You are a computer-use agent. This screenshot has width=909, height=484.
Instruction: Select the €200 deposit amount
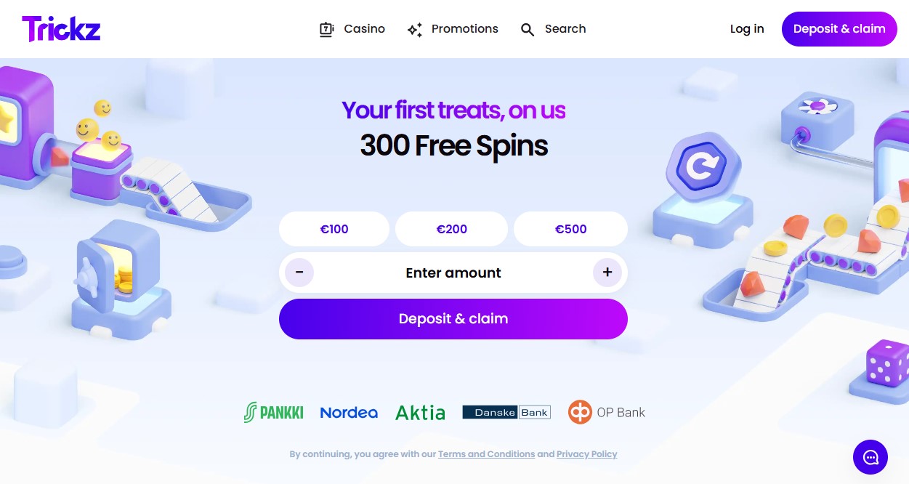coord(451,229)
